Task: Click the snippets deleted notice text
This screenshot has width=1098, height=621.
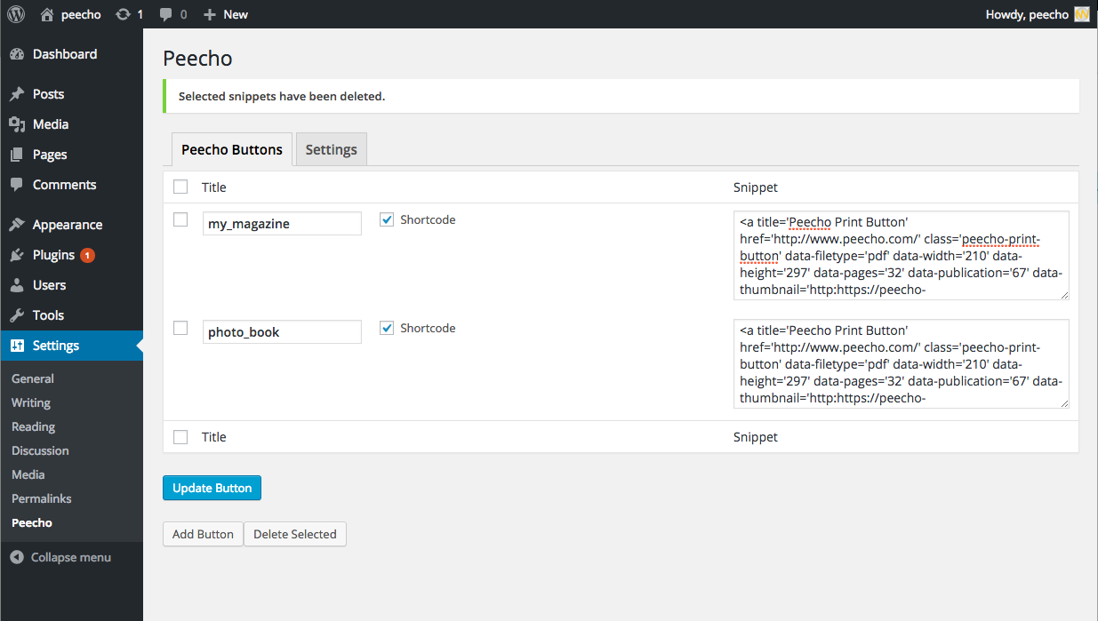Action: pyautogui.click(x=282, y=96)
